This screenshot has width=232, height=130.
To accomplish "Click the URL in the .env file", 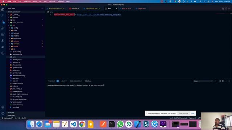I will pos(99,14).
